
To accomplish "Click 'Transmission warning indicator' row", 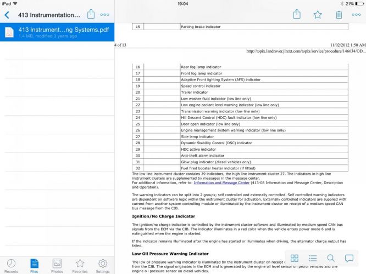I will tap(240, 111).
